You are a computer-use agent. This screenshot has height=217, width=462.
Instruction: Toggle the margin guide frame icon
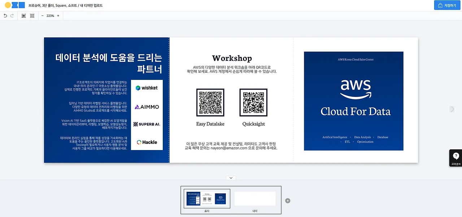(x=24, y=16)
